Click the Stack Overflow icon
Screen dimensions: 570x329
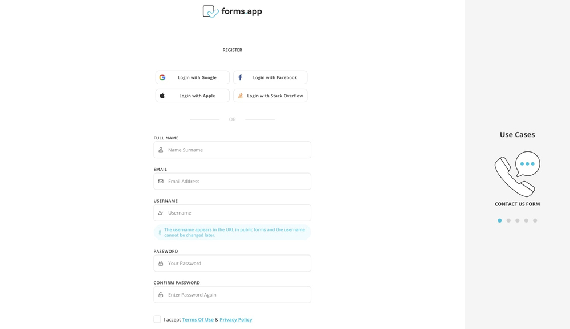pos(240,96)
